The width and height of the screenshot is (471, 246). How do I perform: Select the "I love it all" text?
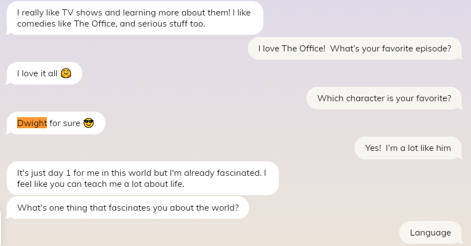pyautogui.click(x=37, y=74)
